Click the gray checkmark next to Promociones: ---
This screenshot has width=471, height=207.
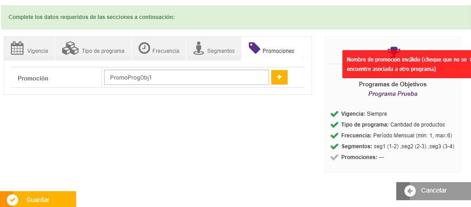point(334,157)
